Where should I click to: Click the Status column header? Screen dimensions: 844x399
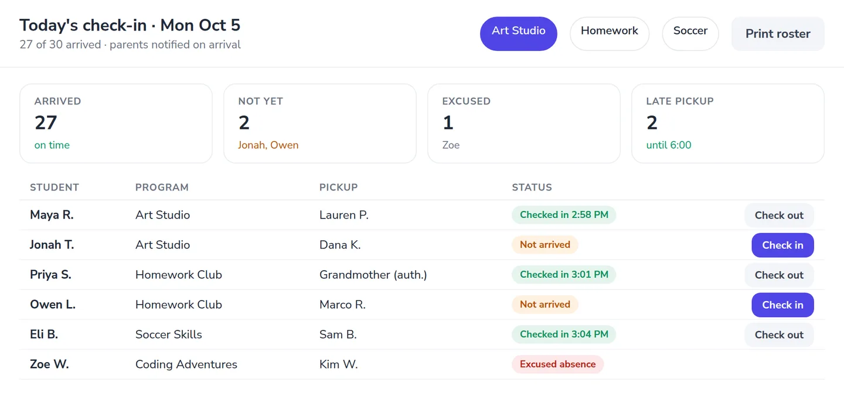click(x=532, y=187)
